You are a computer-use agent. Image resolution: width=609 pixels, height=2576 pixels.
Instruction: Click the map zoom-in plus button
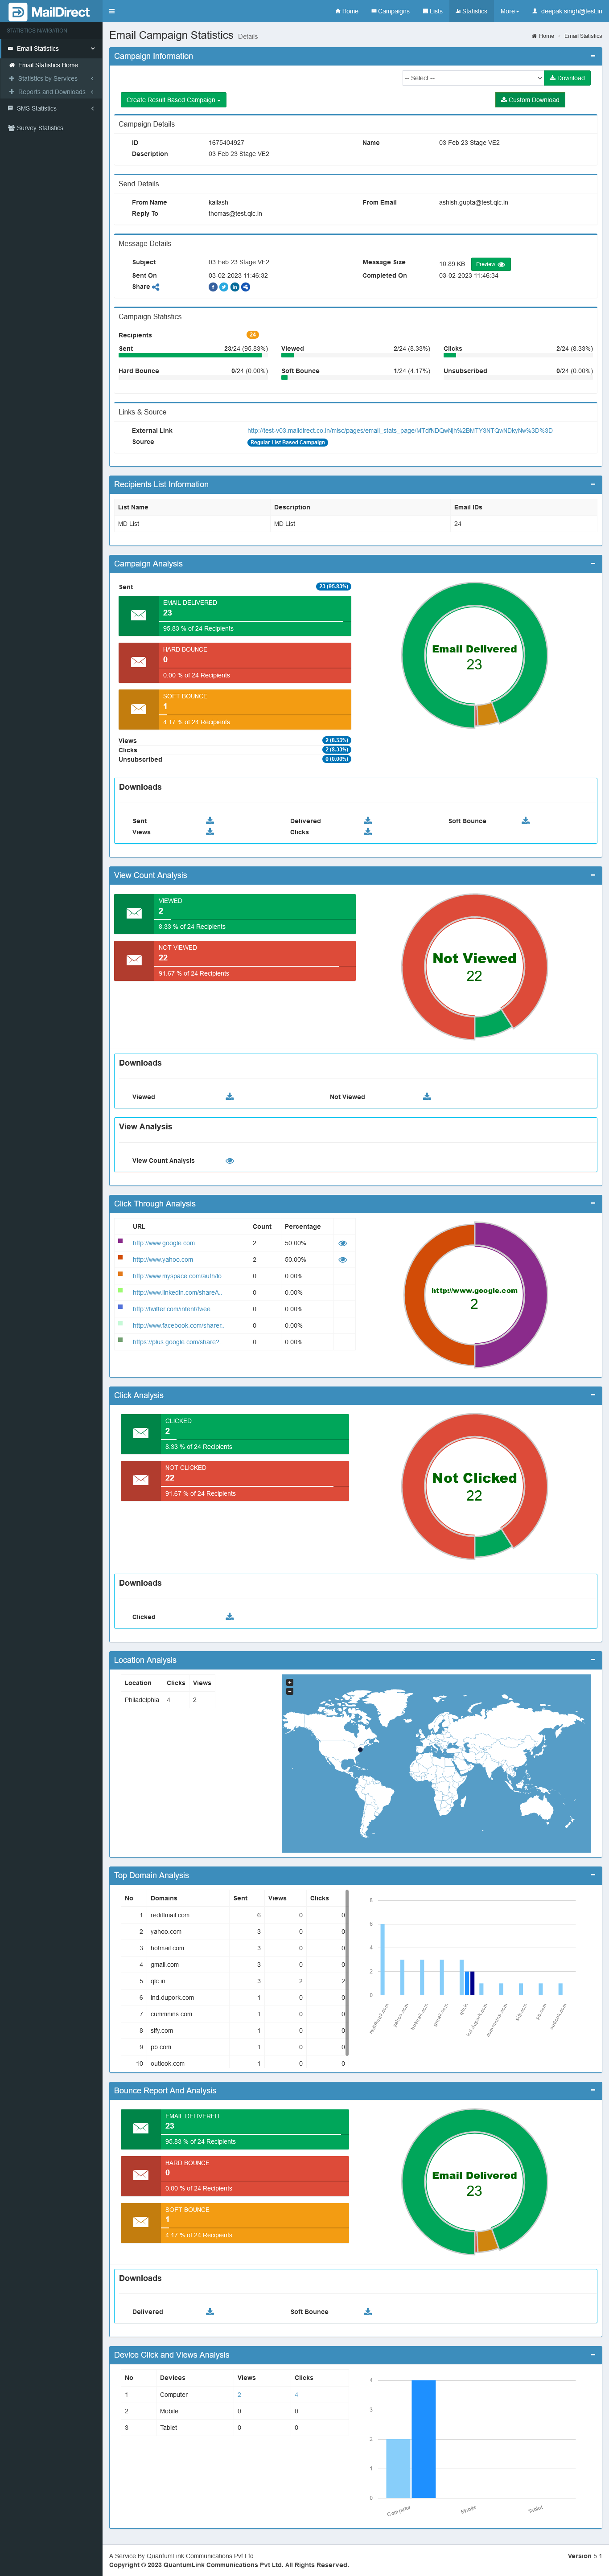pos(290,1682)
